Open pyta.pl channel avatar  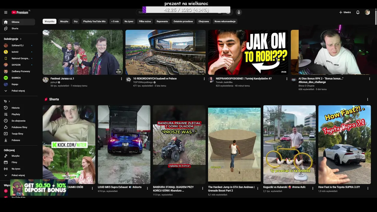point(46,80)
